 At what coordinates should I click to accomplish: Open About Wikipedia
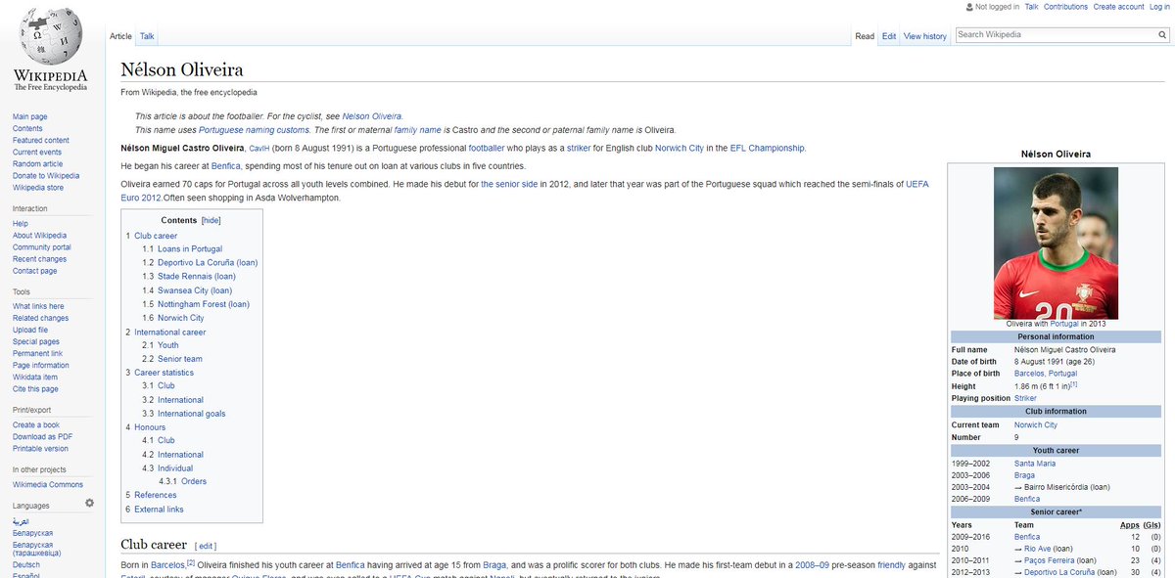tap(39, 235)
